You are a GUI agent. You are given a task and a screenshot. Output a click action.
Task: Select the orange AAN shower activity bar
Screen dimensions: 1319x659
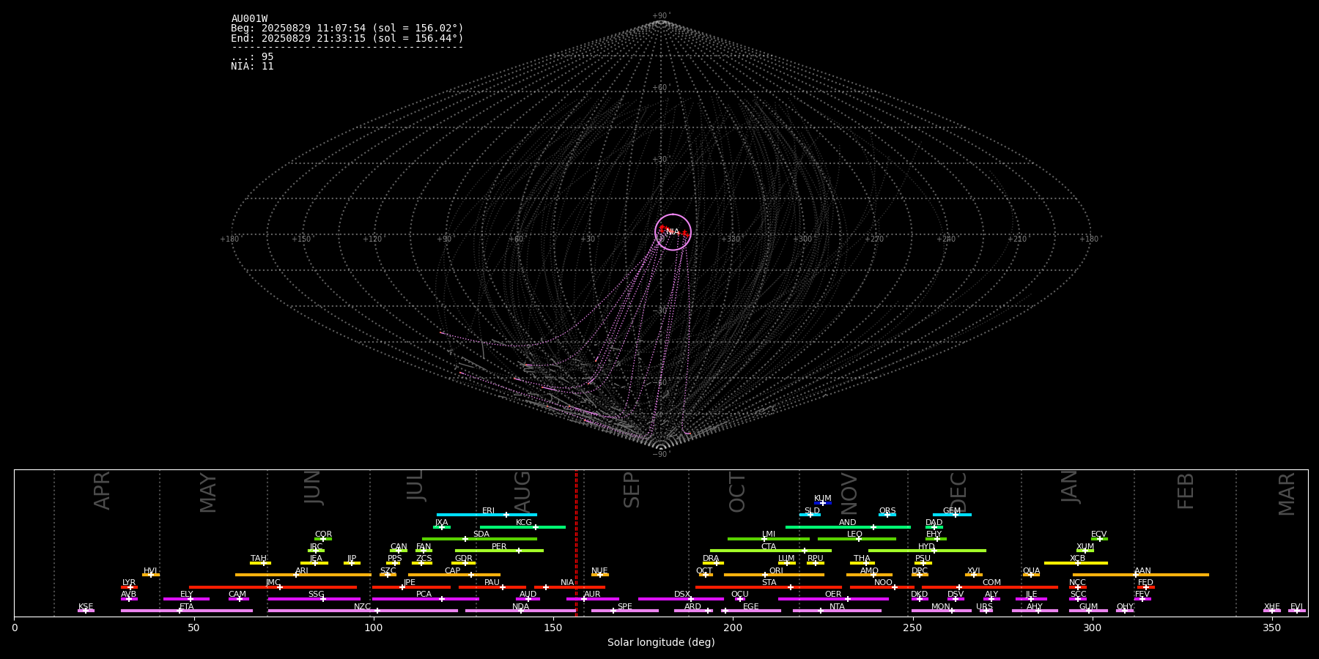(1172, 575)
